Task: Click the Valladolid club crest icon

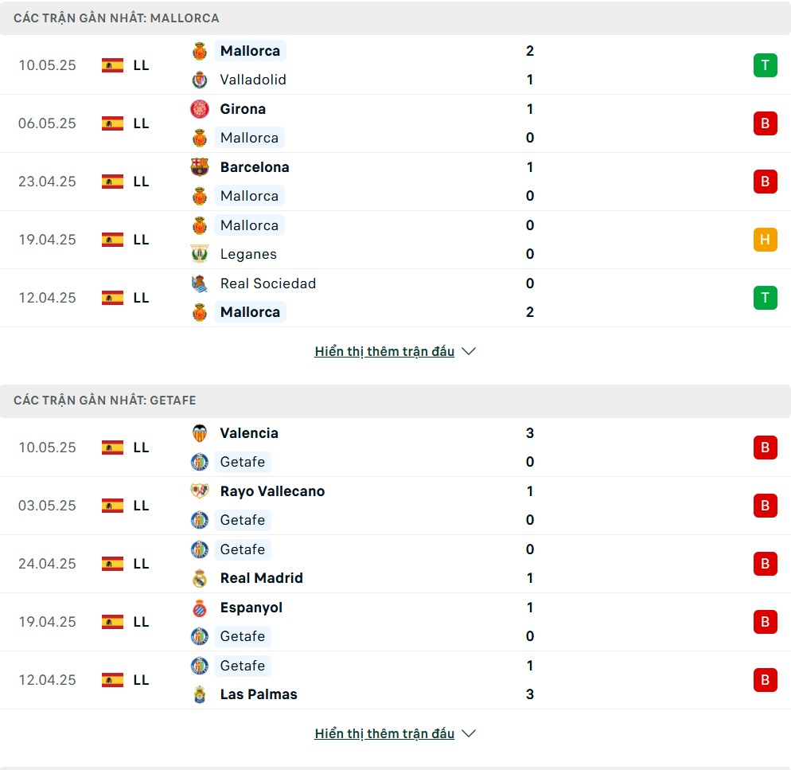Action: coord(200,80)
